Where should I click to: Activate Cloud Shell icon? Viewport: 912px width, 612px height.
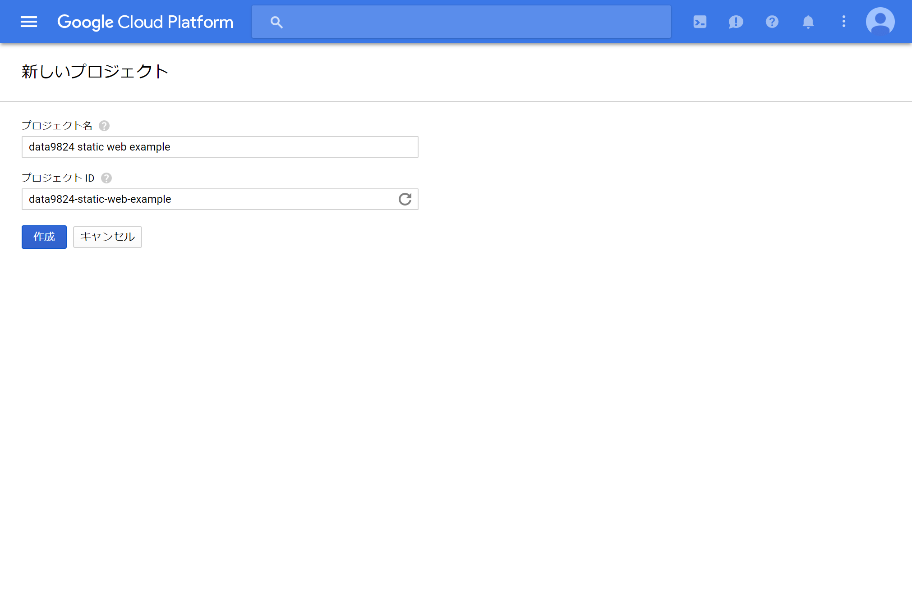click(700, 22)
